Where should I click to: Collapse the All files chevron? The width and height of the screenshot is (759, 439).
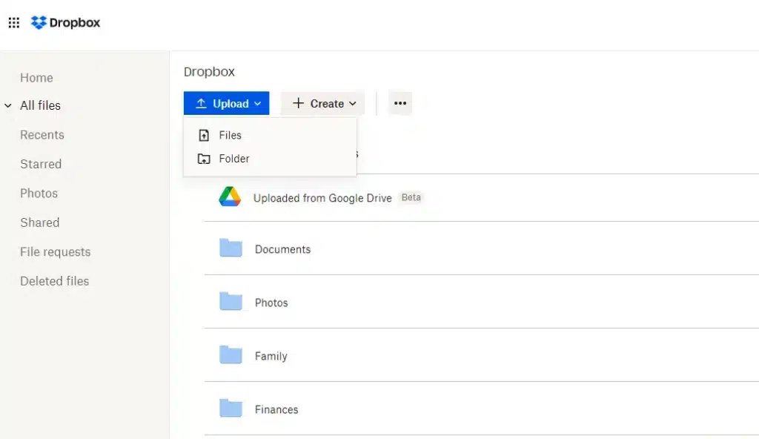(8, 105)
